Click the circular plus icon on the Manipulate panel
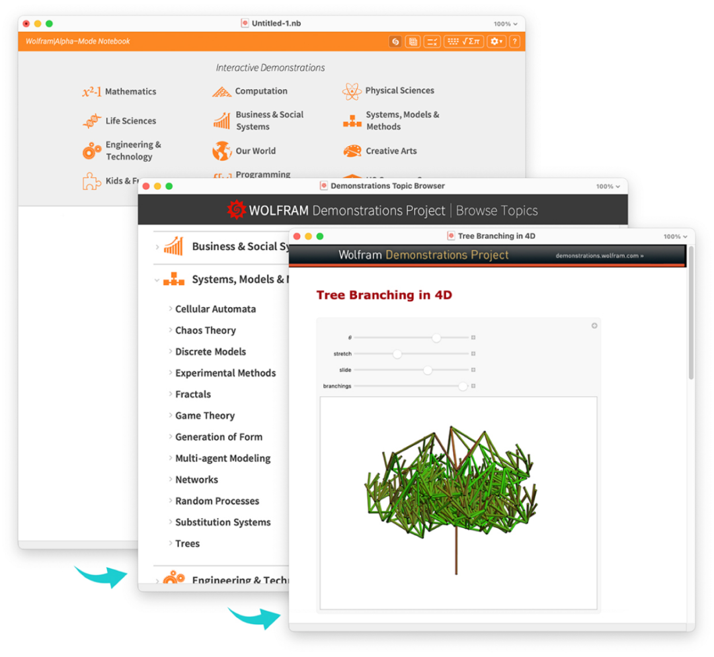Viewport: 714px width, 657px height. click(x=594, y=326)
